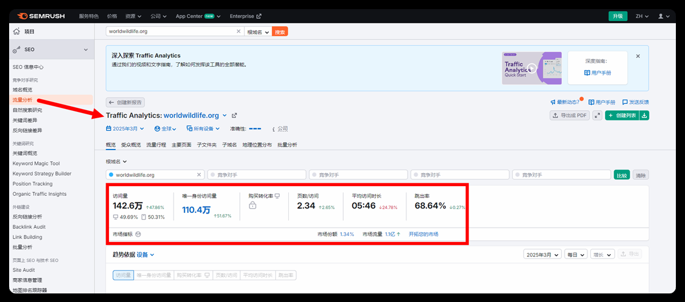Remove worldwildlife.org from the compare field
685x302 pixels.
tap(199, 175)
